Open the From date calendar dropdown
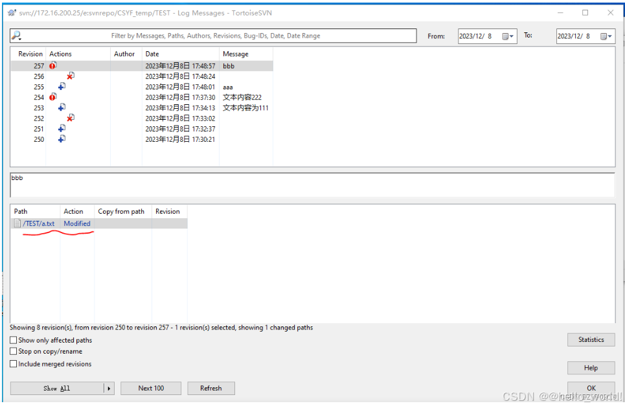The width and height of the screenshot is (625, 408). point(508,36)
